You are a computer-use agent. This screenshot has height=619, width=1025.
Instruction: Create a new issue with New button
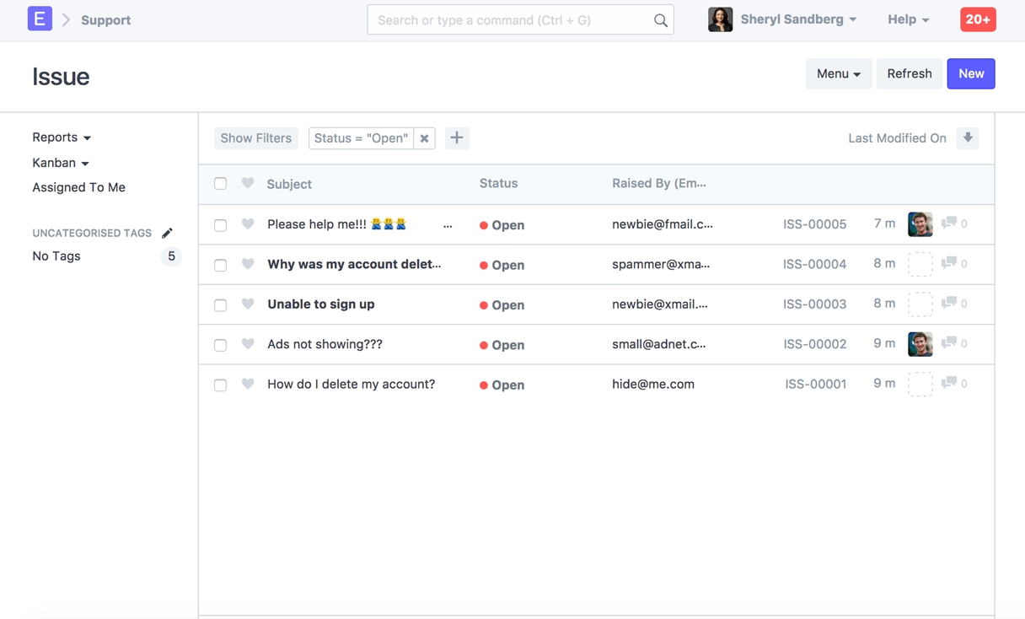[x=970, y=74]
